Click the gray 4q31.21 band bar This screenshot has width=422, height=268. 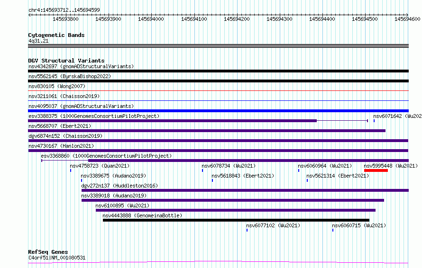(x=218, y=46)
